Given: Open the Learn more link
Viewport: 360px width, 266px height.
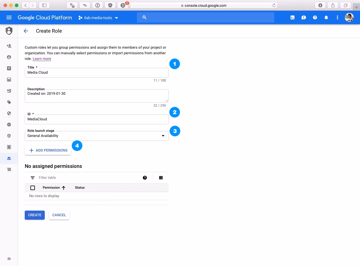Looking at the screenshot, I should point(42,59).
